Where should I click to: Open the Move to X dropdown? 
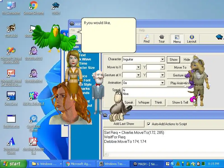point(138,67)
